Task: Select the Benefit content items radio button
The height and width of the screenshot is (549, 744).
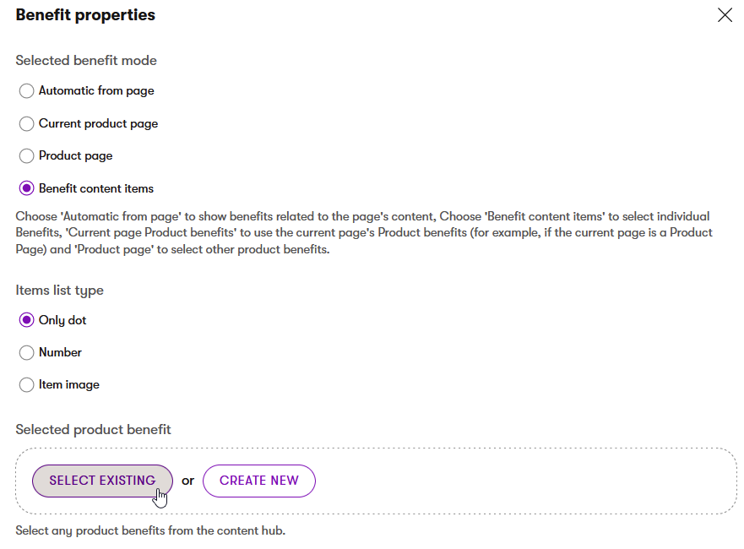Action: pyautogui.click(x=26, y=188)
